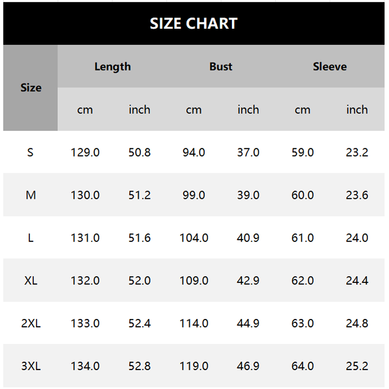Select the 2XL size row label
Viewport: 389px width, 389px height.
click(x=31, y=323)
